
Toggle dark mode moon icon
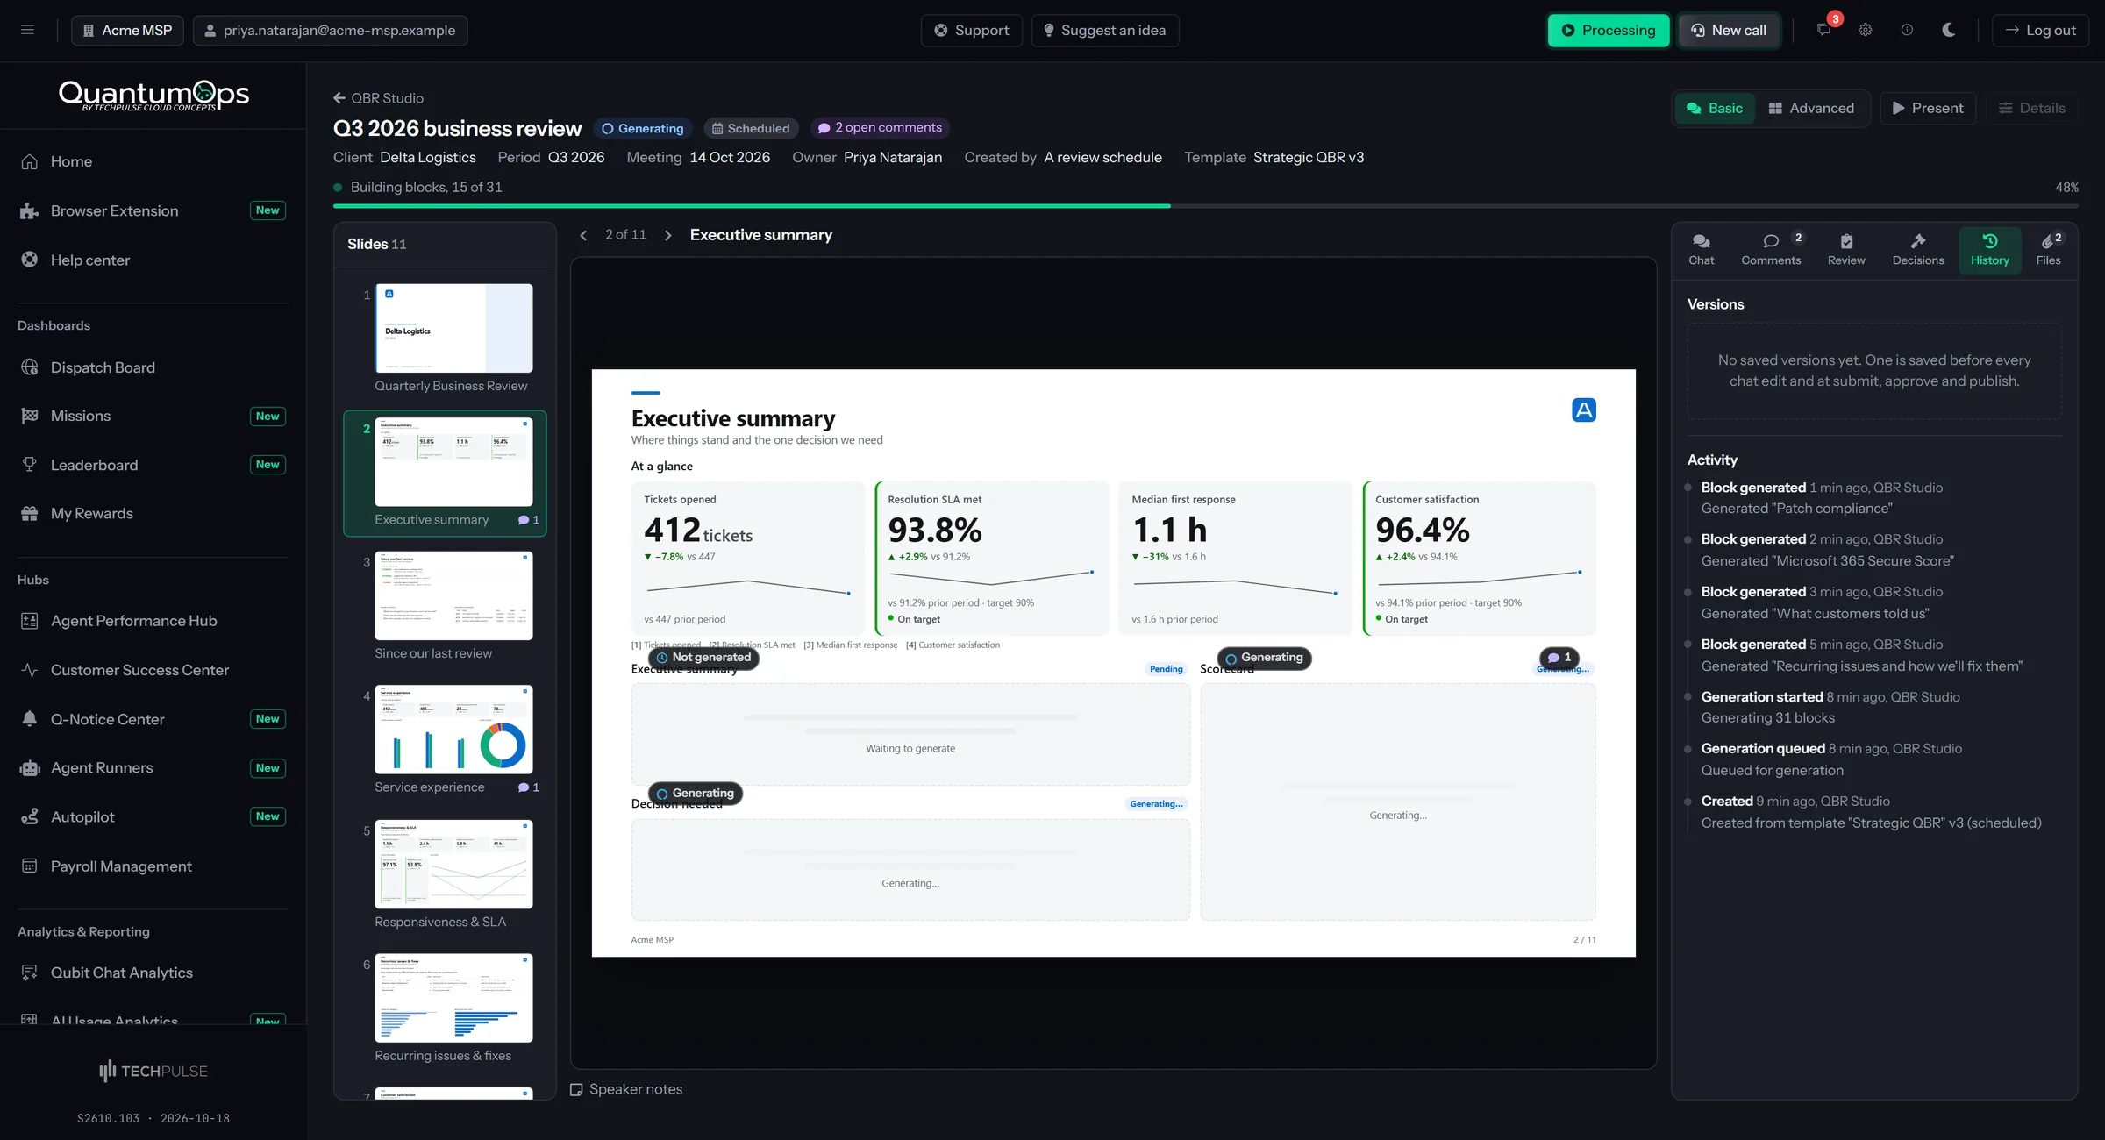1949,30
